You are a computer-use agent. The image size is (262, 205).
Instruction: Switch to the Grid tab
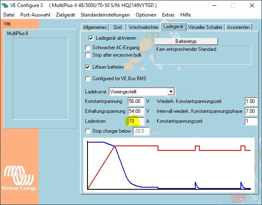click(118, 27)
